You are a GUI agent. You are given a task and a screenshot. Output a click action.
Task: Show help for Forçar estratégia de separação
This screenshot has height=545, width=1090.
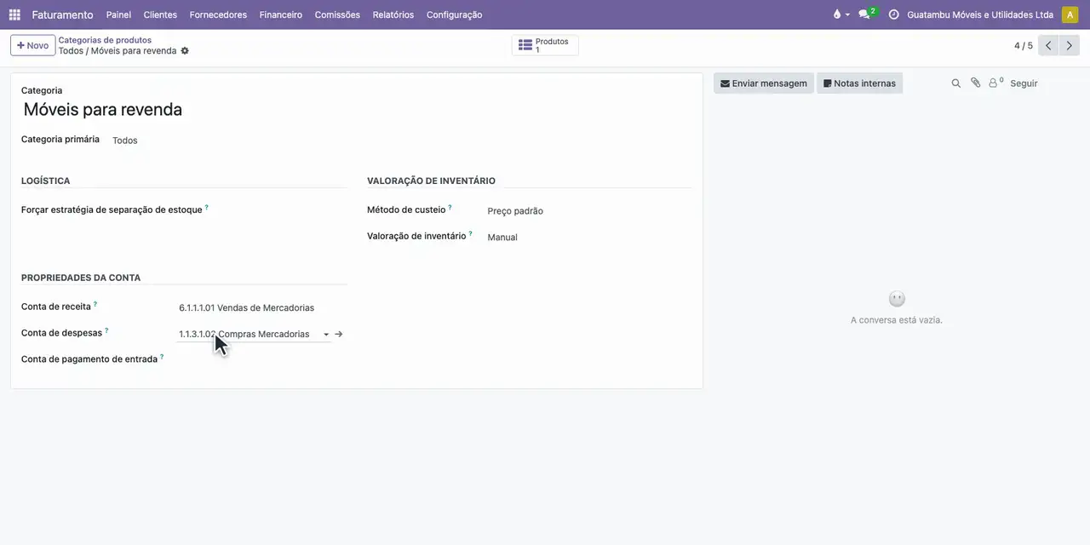click(206, 207)
